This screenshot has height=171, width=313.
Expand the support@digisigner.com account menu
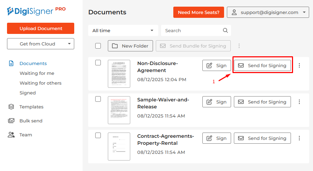click(x=268, y=12)
